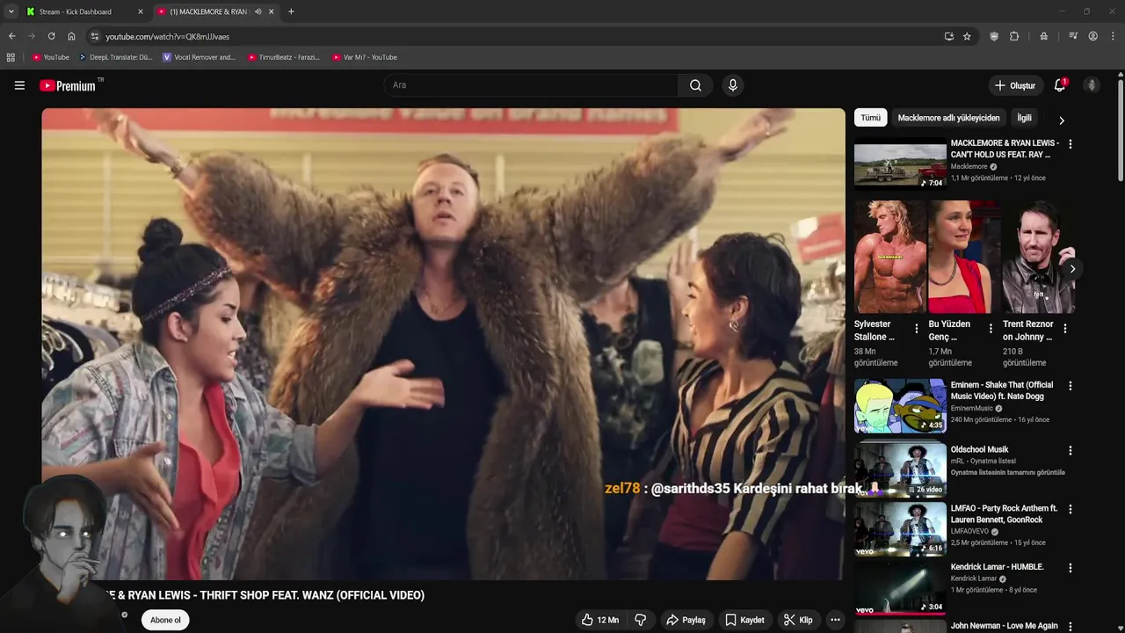Open the Bu Yüzden Genç short thumbnail
This screenshot has height=633, width=1125.
click(964, 257)
